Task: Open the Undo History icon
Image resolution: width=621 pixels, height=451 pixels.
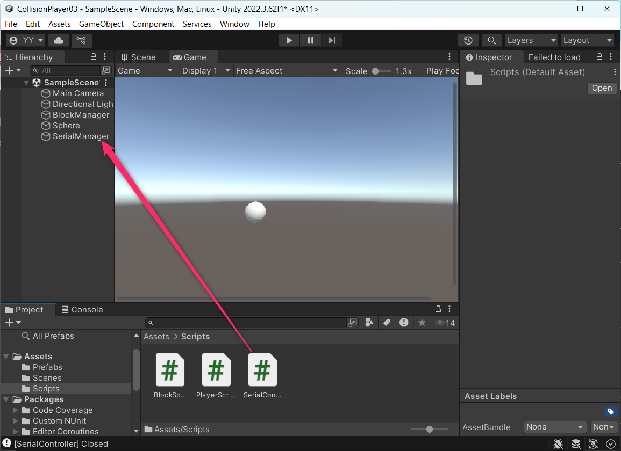Action: point(468,40)
